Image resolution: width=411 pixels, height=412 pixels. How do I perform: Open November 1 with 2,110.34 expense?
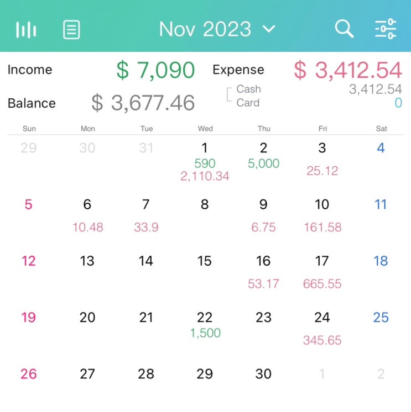coord(205,162)
